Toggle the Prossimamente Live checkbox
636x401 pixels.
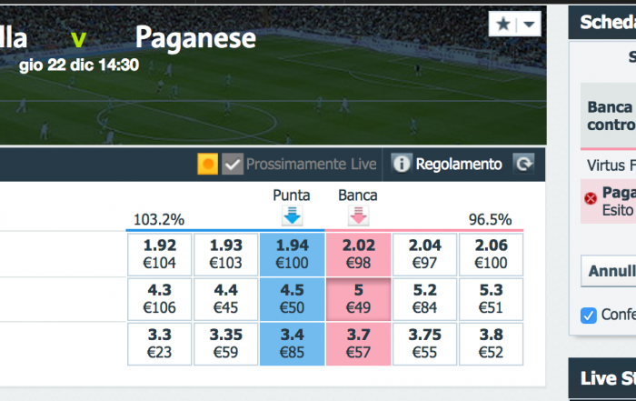[x=233, y=164]
